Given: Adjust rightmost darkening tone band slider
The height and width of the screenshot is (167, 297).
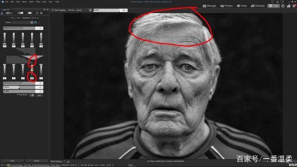Looking at the screenshot, I should tap(41, 71).
